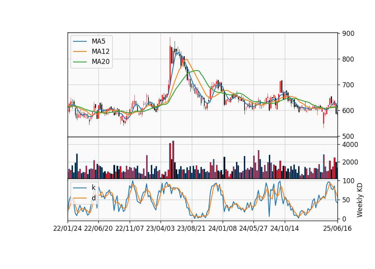Click the 0 tick on KD axis

pos(345,219)
